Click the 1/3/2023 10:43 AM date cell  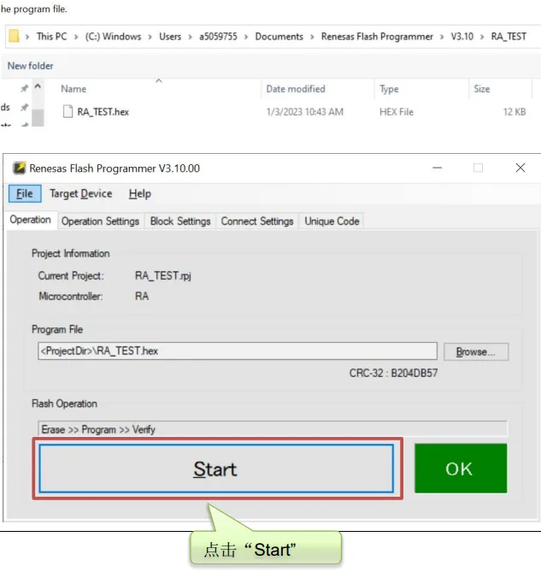coord(305,112)
